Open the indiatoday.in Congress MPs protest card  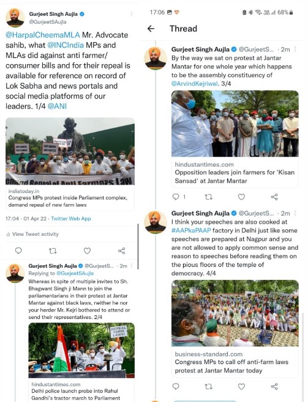pos(70,164)
